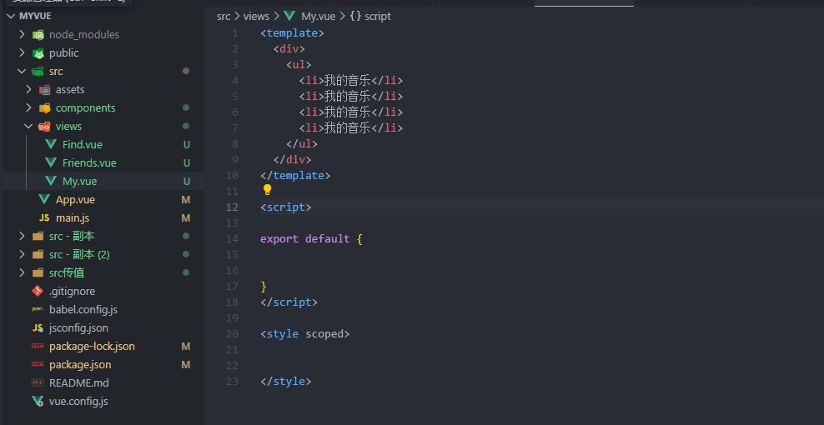Click the M git status badge of App.vue
This screenshot has height=425, width=824.
tap(185, 200)
